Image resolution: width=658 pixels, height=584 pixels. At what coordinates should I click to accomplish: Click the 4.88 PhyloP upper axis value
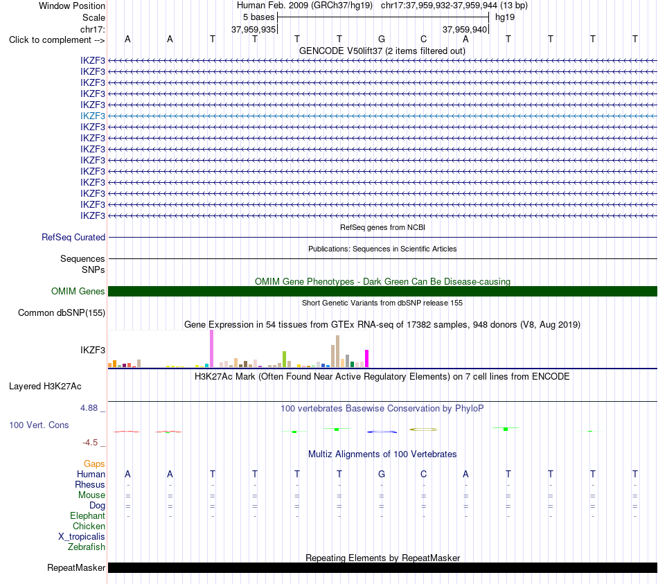pos(89,408)
